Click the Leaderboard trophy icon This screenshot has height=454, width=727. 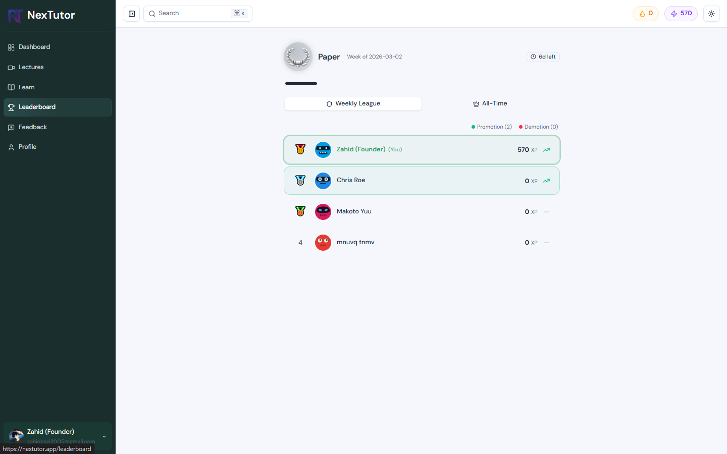click(x=11, y=107)
